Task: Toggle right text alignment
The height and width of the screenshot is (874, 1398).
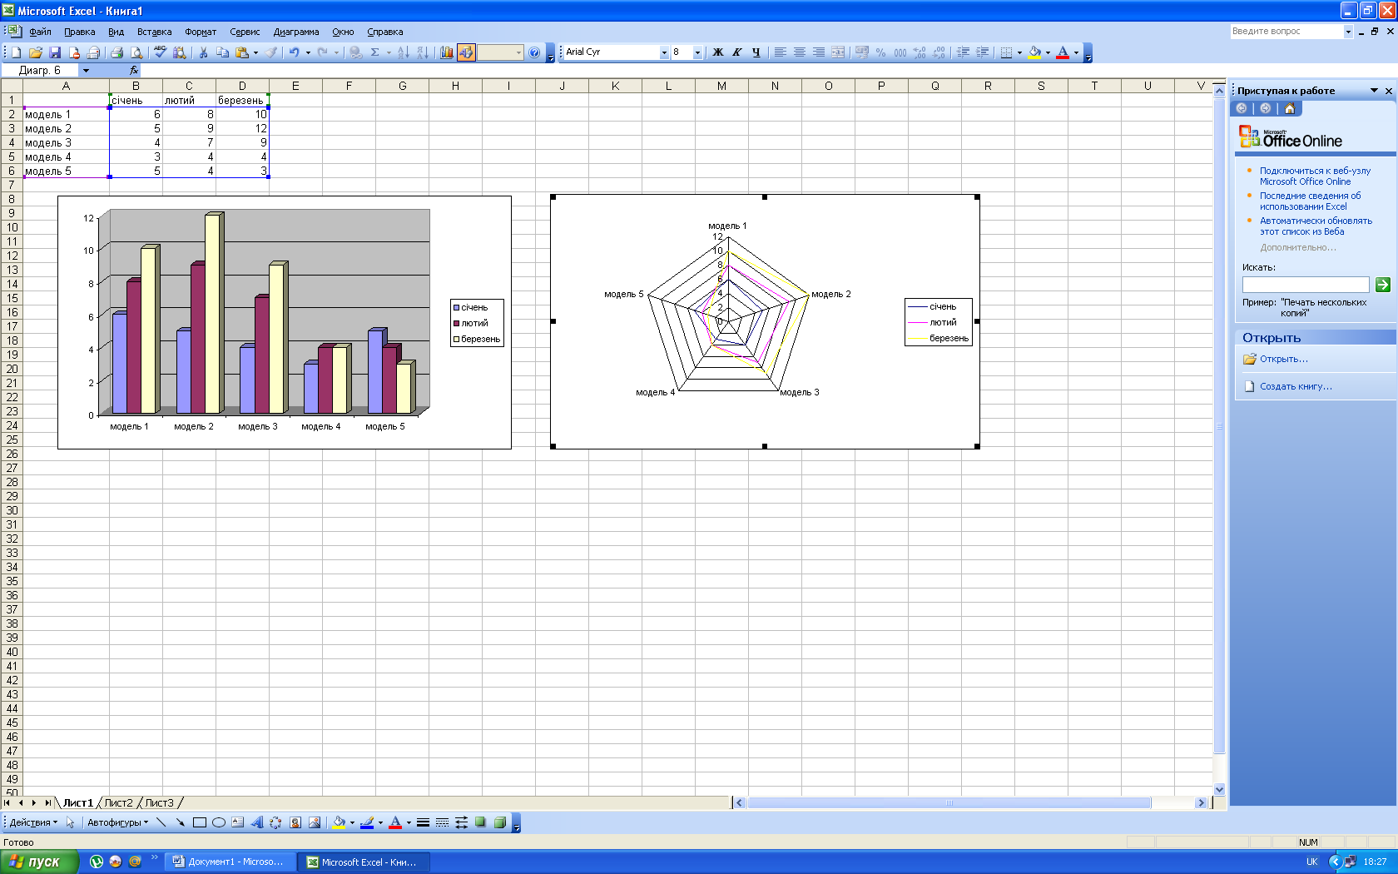Action: 818,52
